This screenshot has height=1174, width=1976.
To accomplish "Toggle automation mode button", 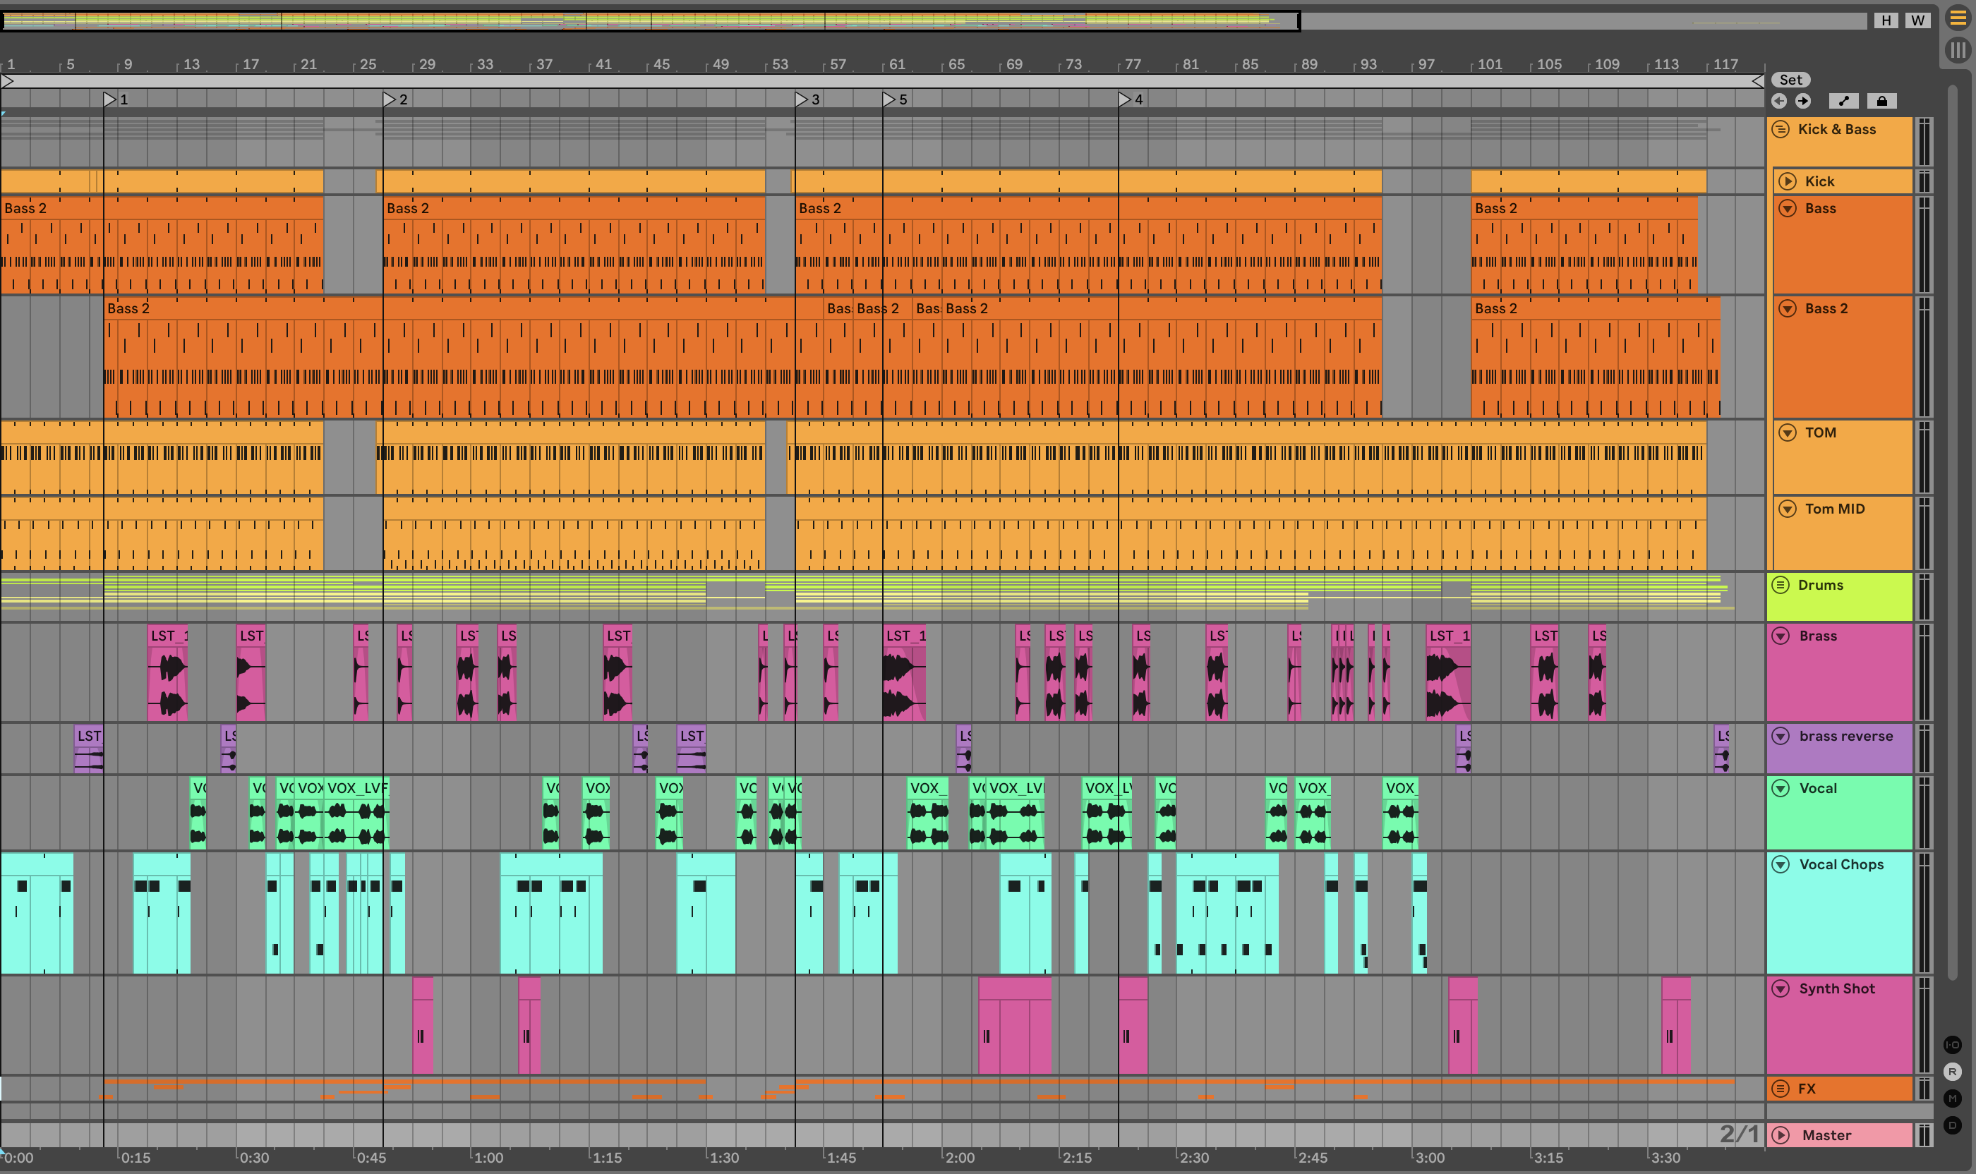I will (1844, 100).
